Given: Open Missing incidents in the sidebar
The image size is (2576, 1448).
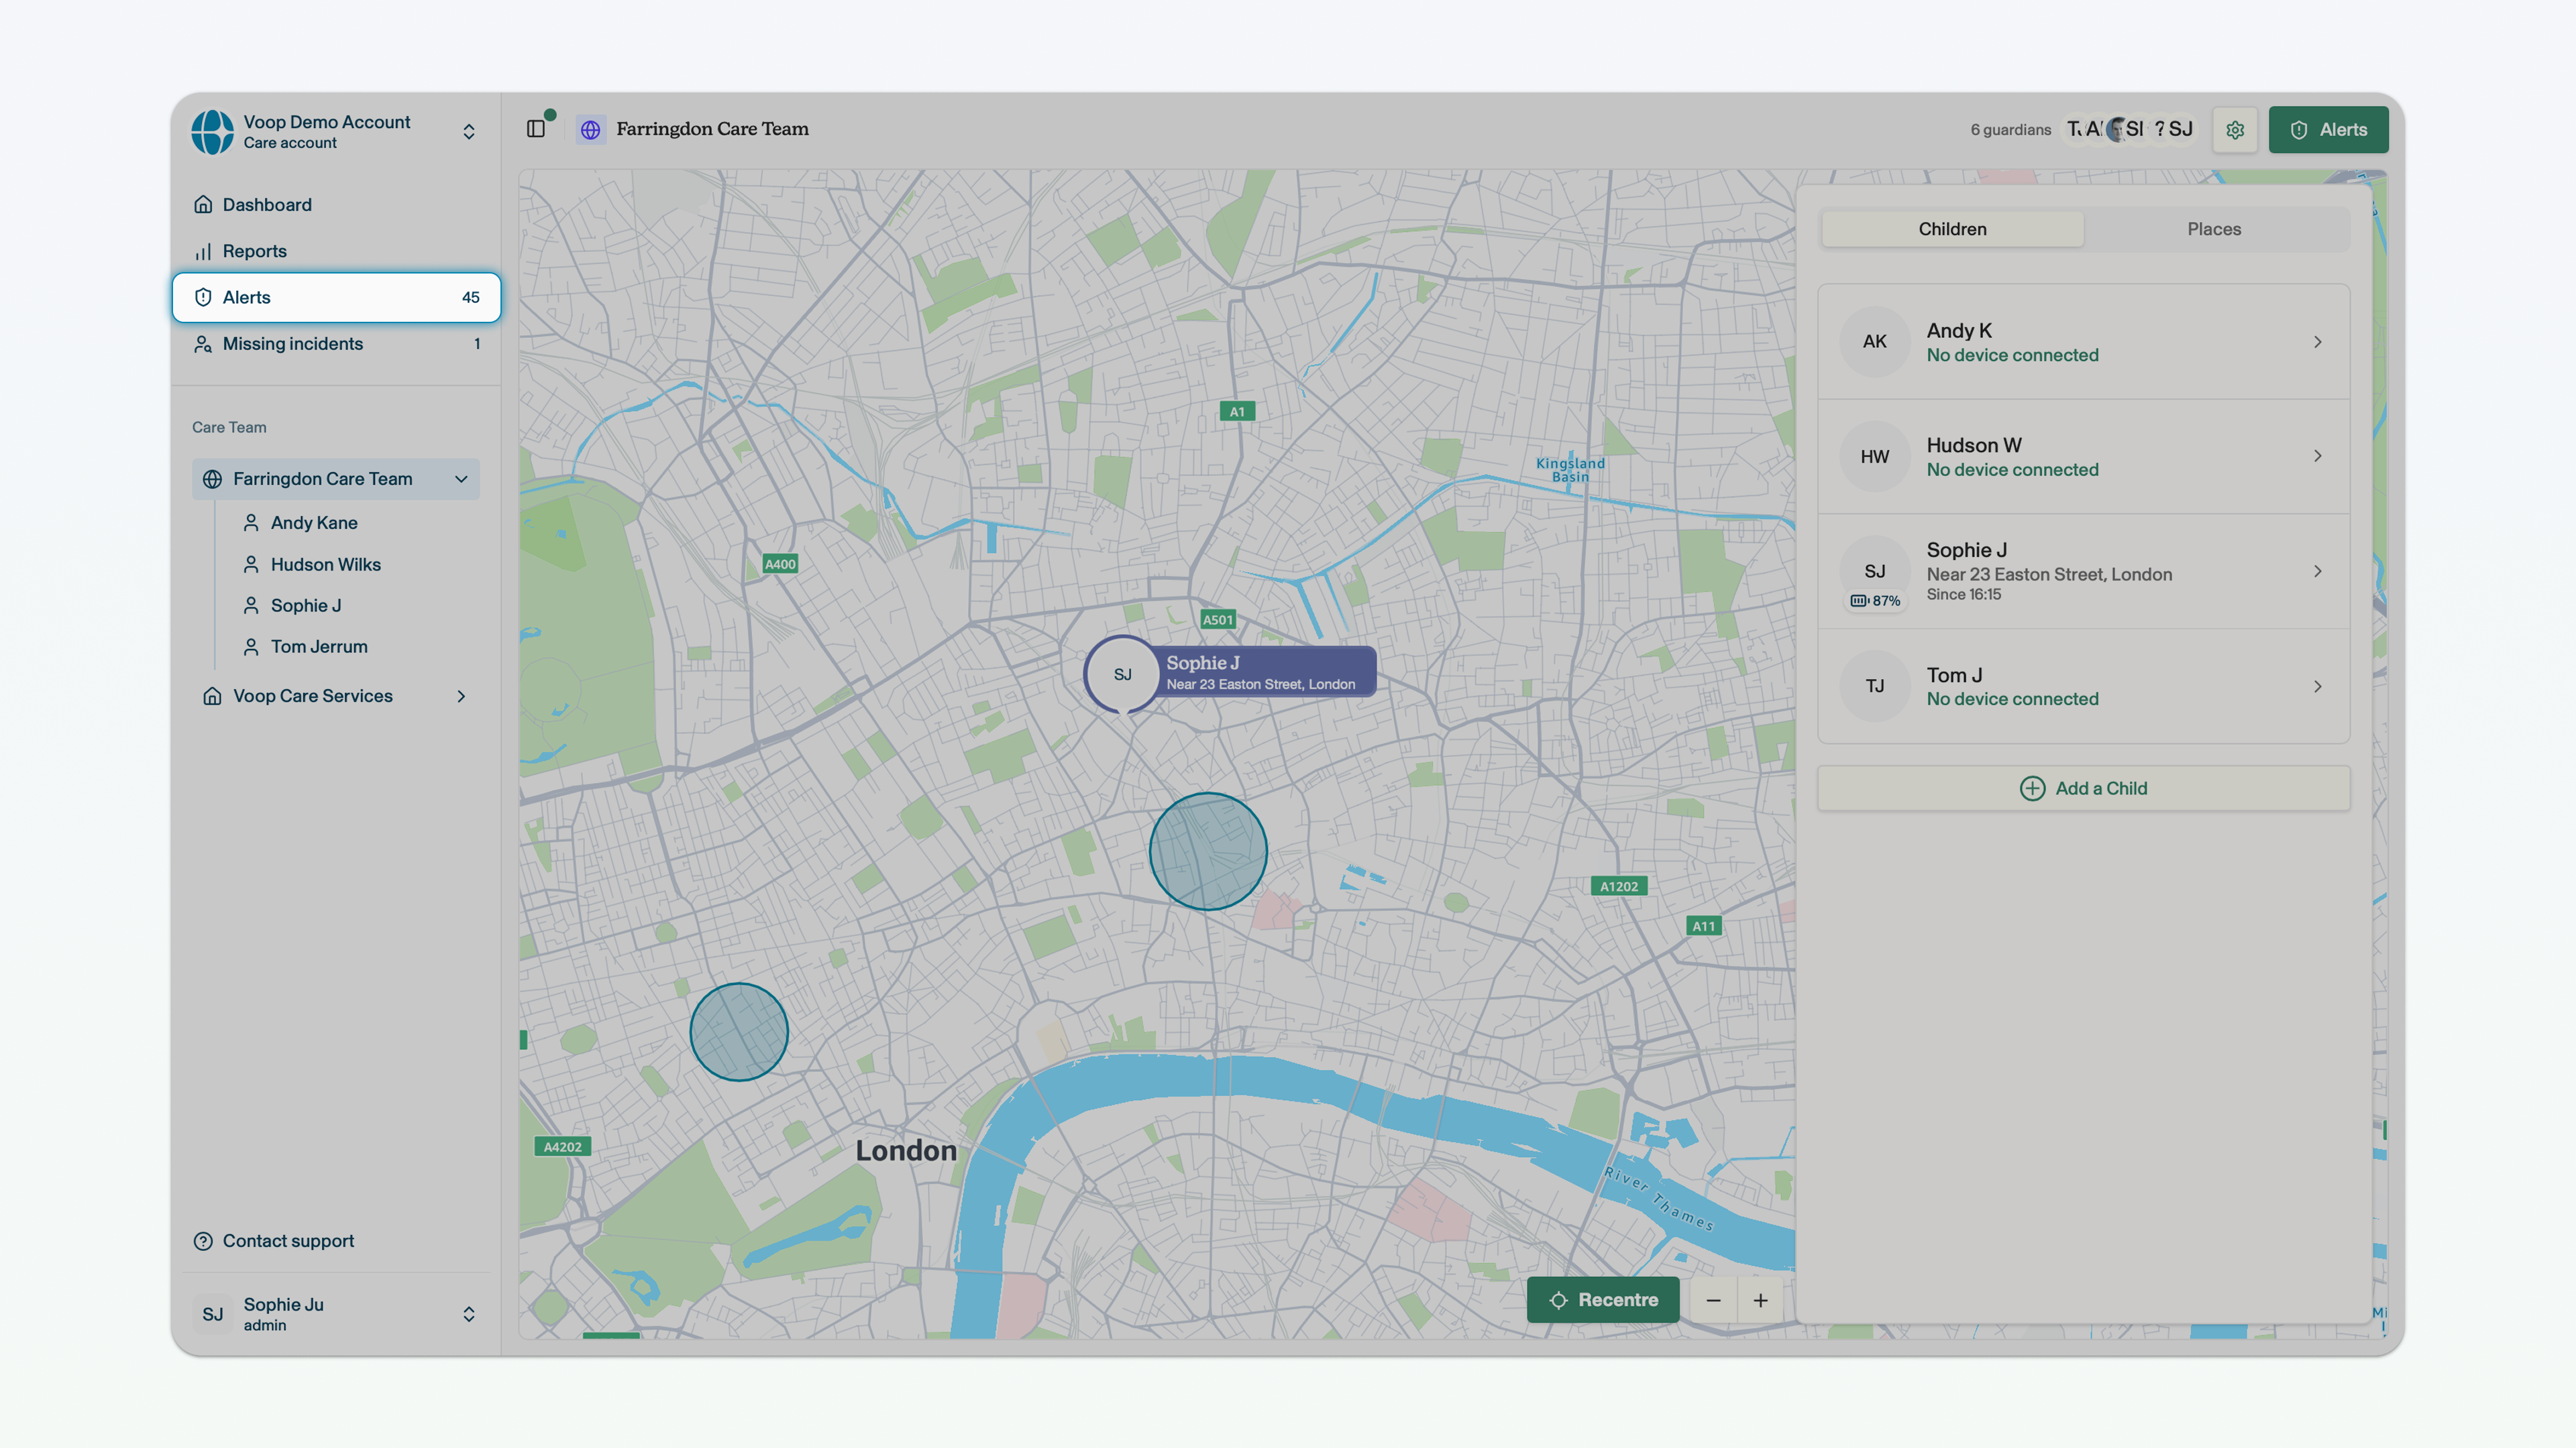Looking at the screenshot, I should click(336, 344).
